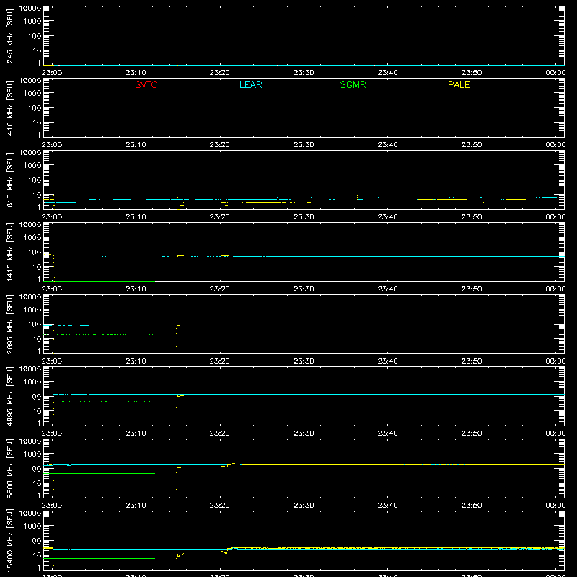This screenshot has width=577, height=577.
Task: Click the 23:30 tick of the 245 MHz panel
Action: [x=304, y=73]
